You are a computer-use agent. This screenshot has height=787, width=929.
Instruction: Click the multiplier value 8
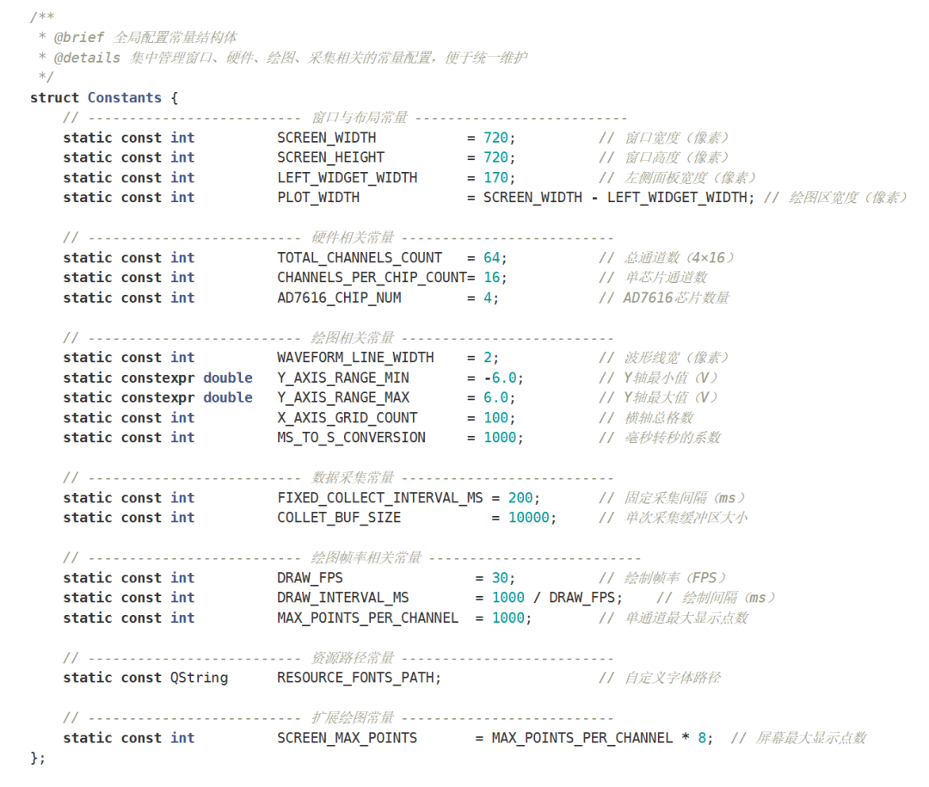click(x=702, y=739)
